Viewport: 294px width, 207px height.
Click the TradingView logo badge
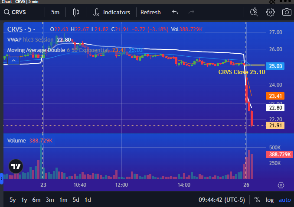point(16,166)
